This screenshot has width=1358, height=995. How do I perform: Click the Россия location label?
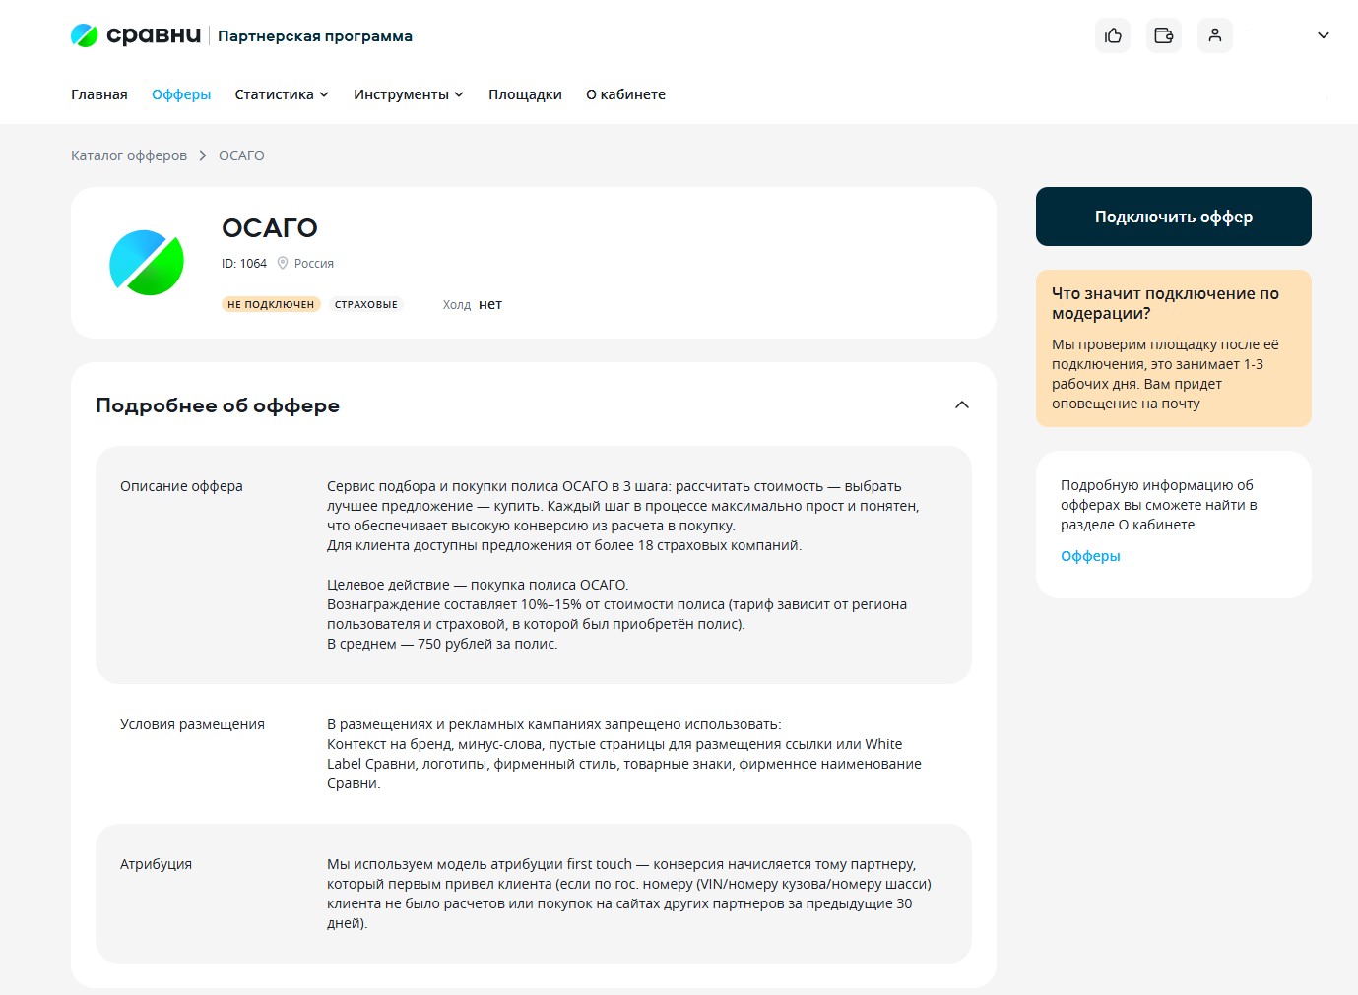(314, 264)
